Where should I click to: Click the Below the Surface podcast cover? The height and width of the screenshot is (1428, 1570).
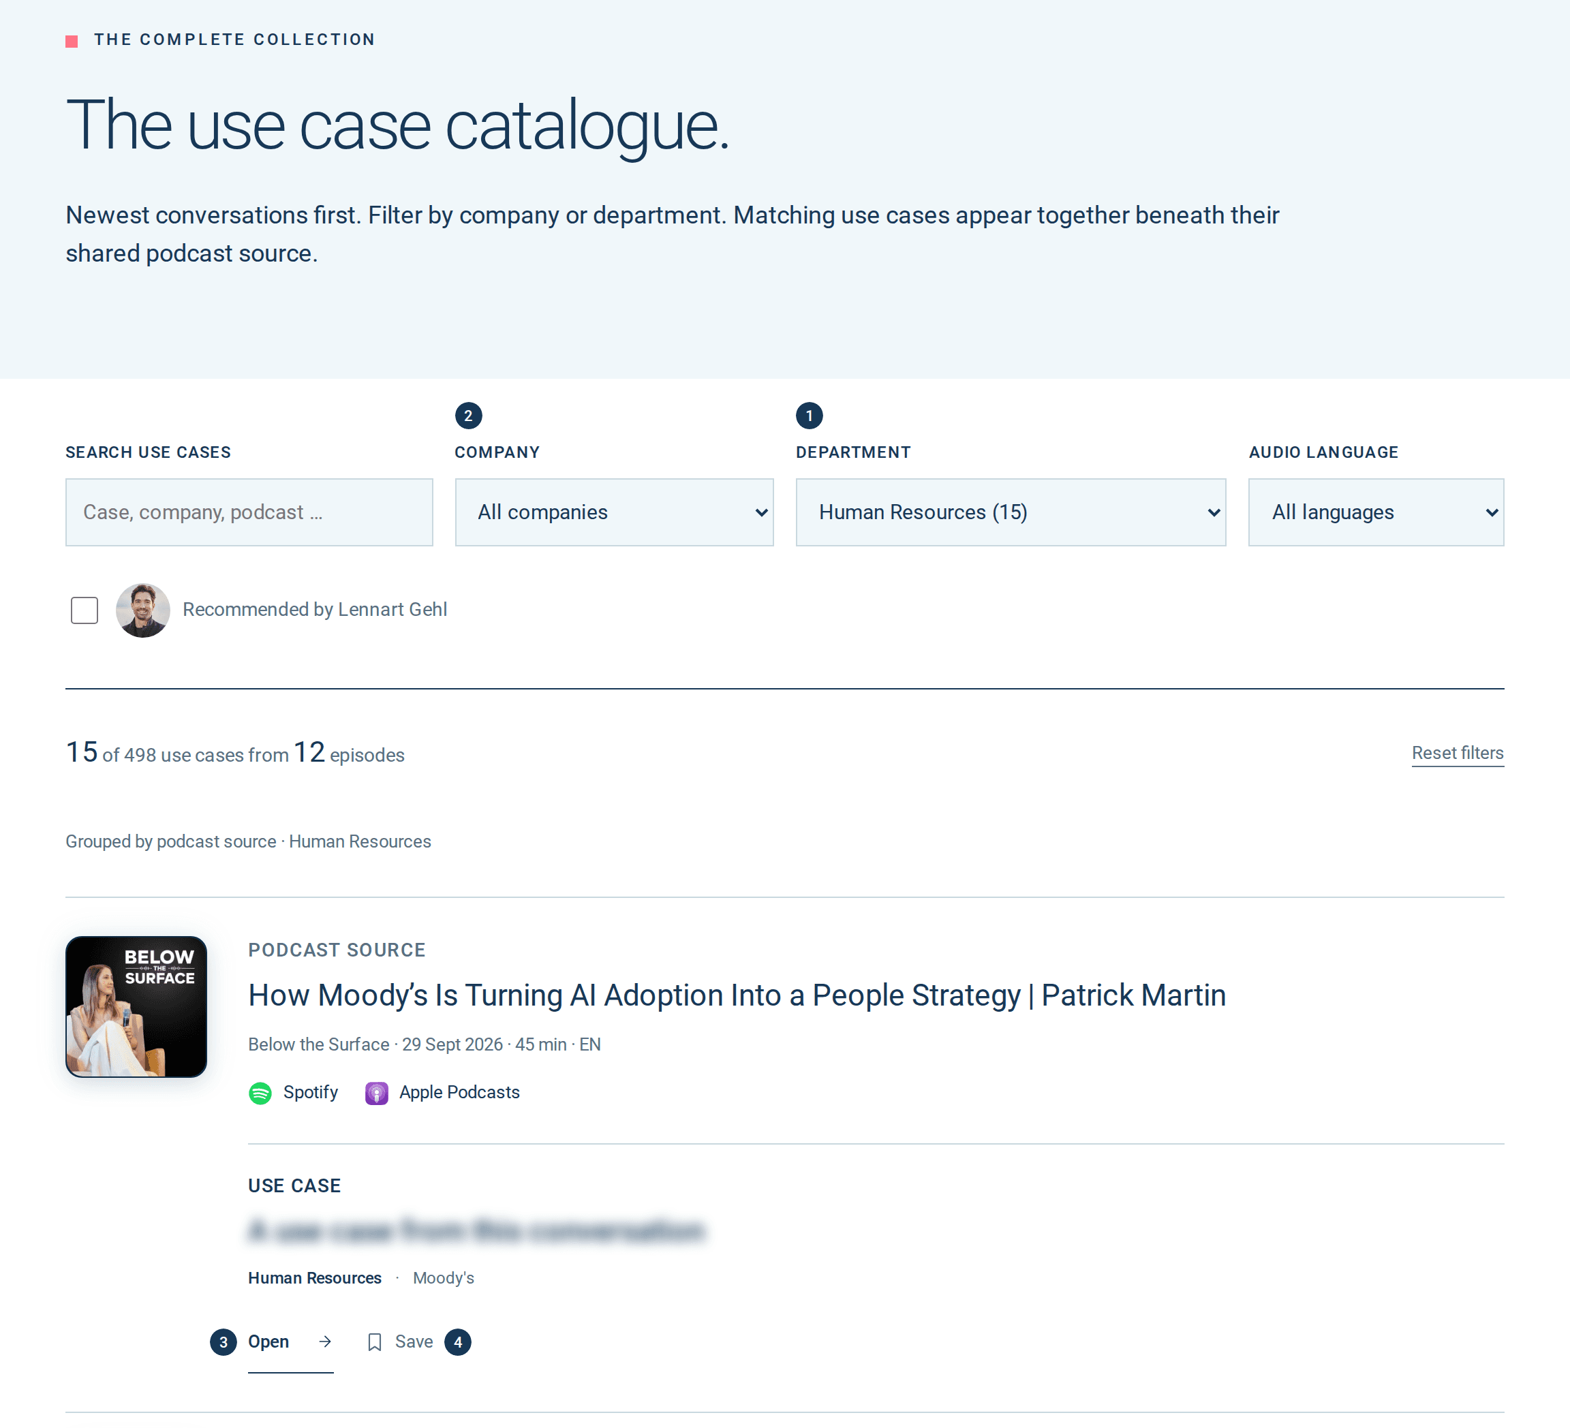point(136,1007)
